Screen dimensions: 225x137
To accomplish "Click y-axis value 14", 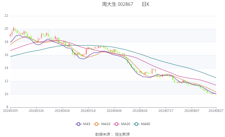I will [x=6, y=68].
